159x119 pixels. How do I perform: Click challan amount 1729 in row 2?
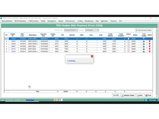tap(57, 41)
